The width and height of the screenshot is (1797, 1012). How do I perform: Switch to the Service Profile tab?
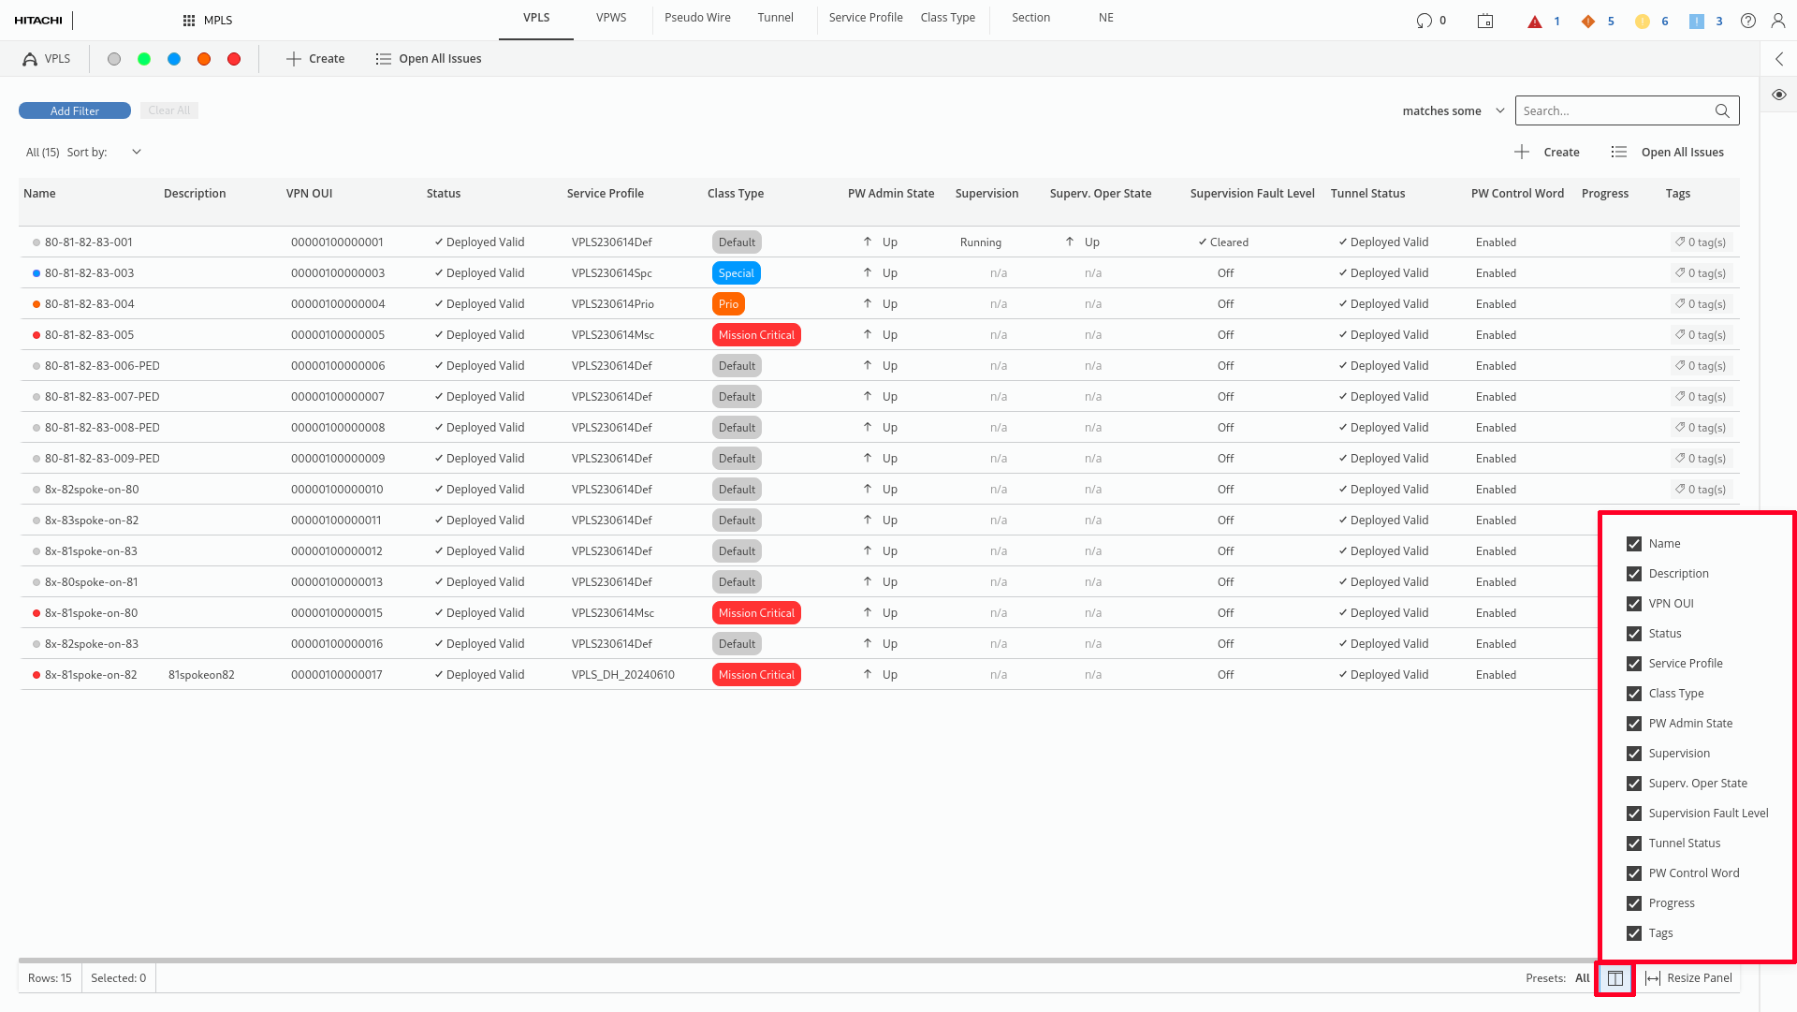pos(865,18)
